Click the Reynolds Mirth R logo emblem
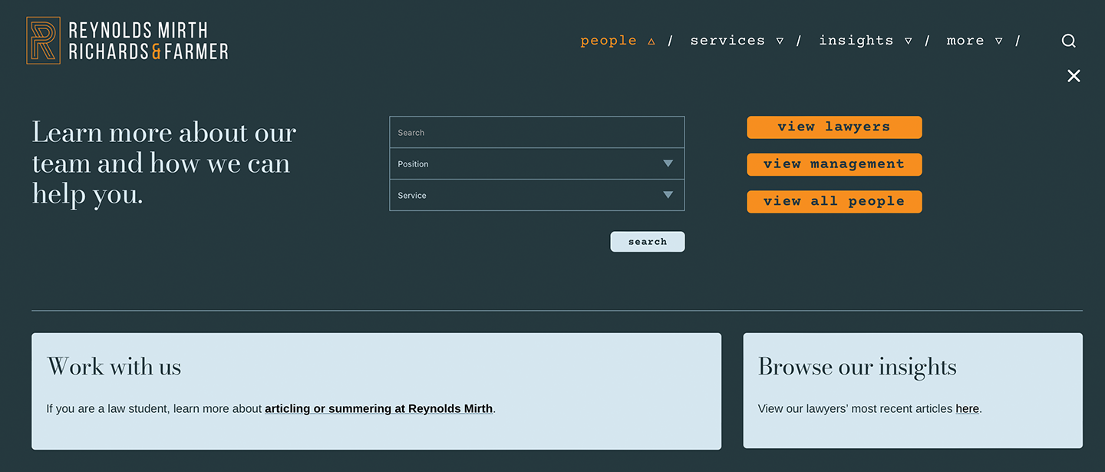 click(x=43, y=41)
